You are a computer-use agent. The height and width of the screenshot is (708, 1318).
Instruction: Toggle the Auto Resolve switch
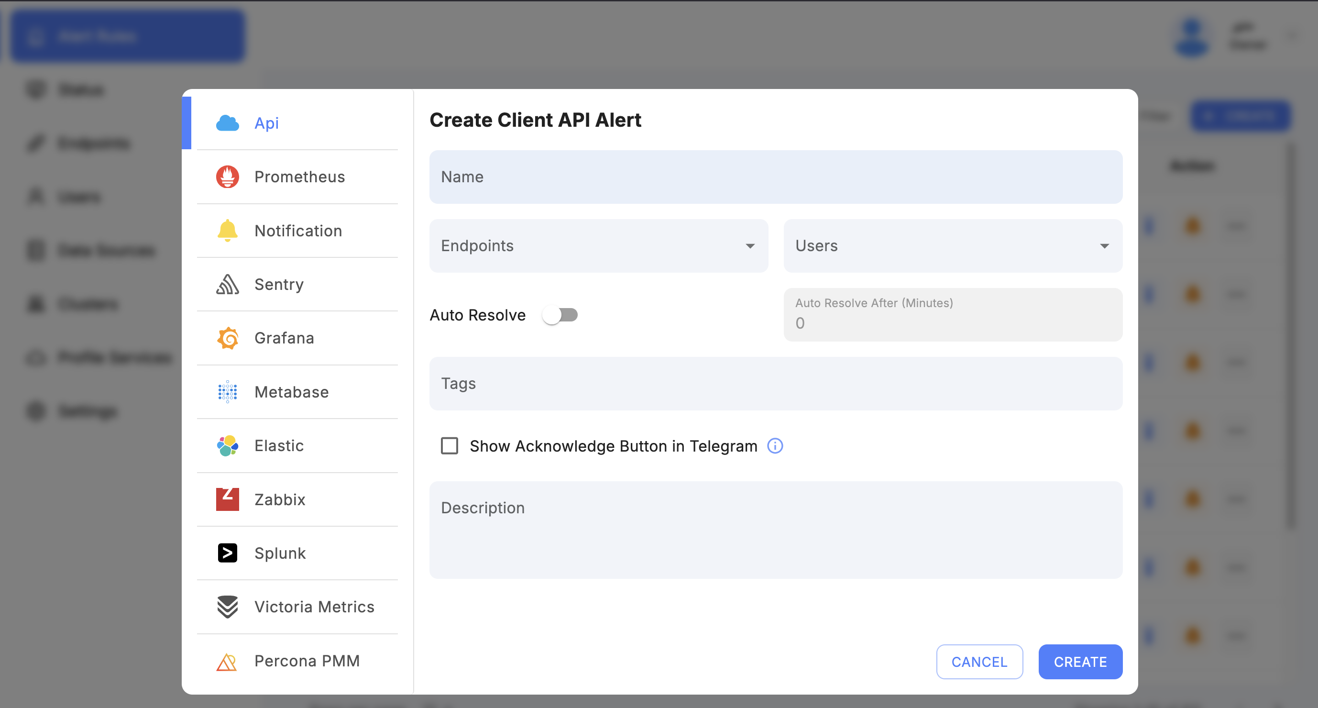coord(560,315)
